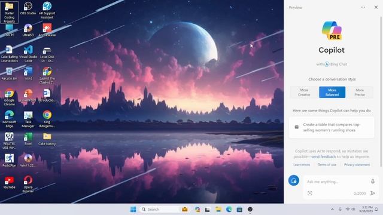
Task: Open the Windows Start menu
Action: (x=133, y=210)
